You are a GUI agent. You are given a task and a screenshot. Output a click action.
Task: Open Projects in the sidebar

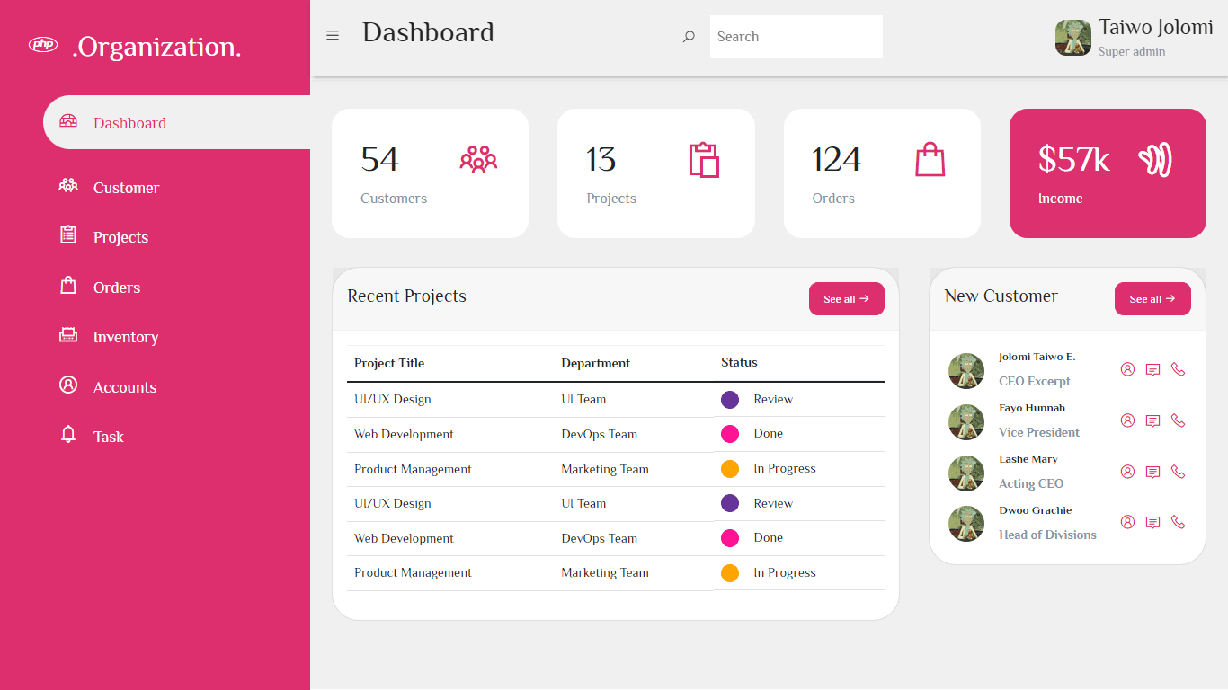click(120, 237)
